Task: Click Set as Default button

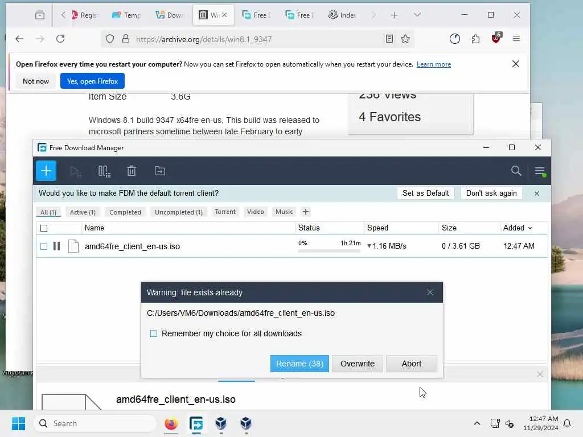Action: 426,193
